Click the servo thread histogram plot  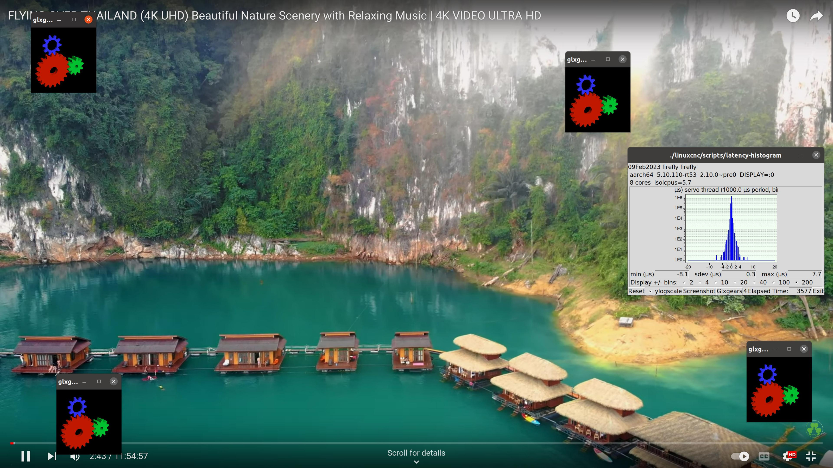click(x=731, y=229)
